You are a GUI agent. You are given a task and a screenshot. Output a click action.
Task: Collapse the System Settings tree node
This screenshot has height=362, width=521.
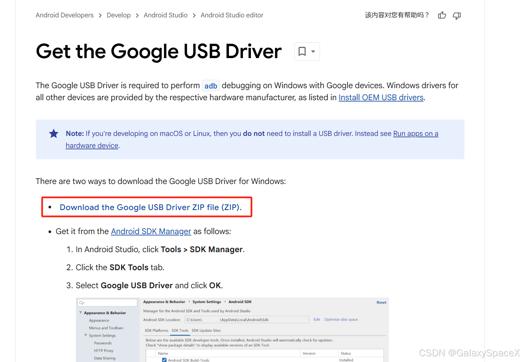(86, 335)
